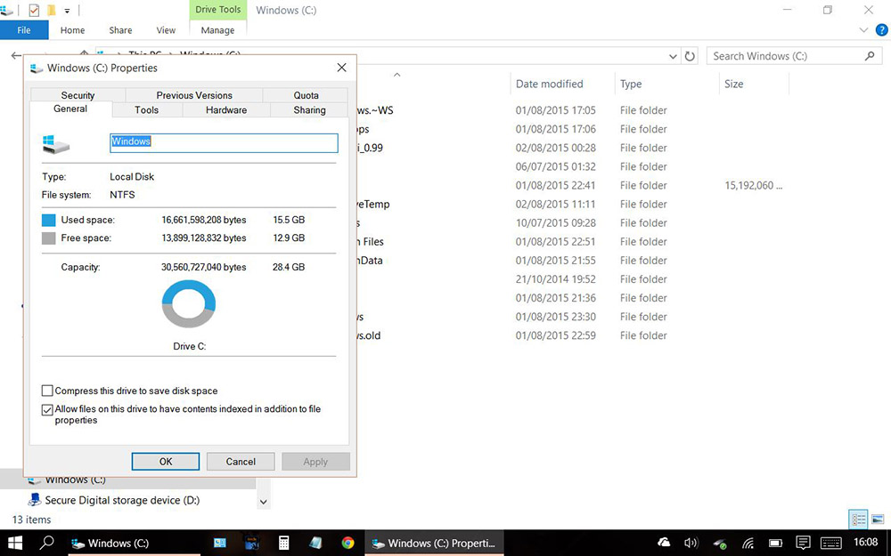Switch to the Tools tab
The height and width of the screenshot is (556, 891).
147,110
